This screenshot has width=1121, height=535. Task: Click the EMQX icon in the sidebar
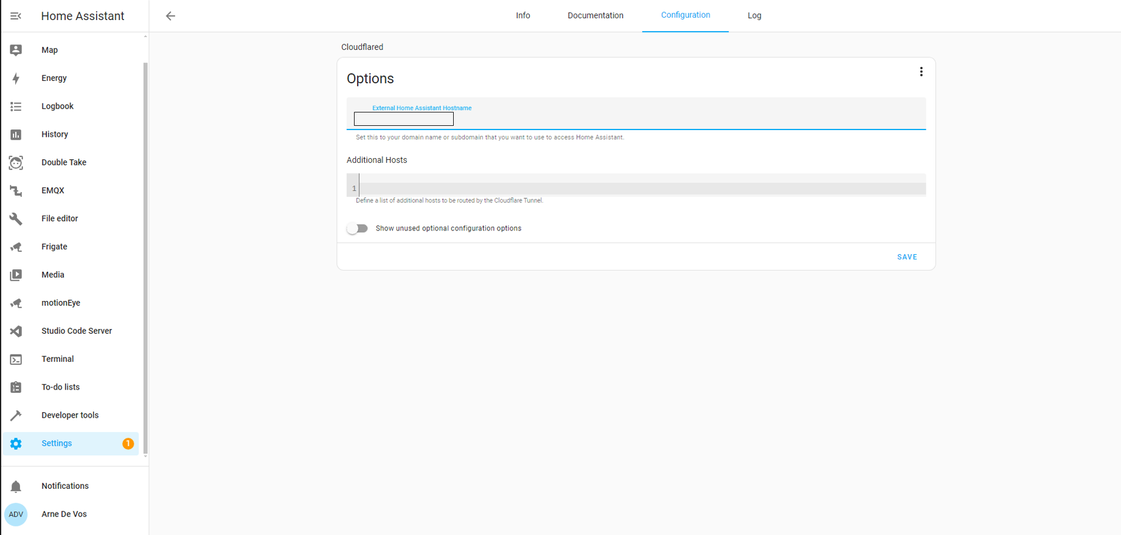point(16,190)
